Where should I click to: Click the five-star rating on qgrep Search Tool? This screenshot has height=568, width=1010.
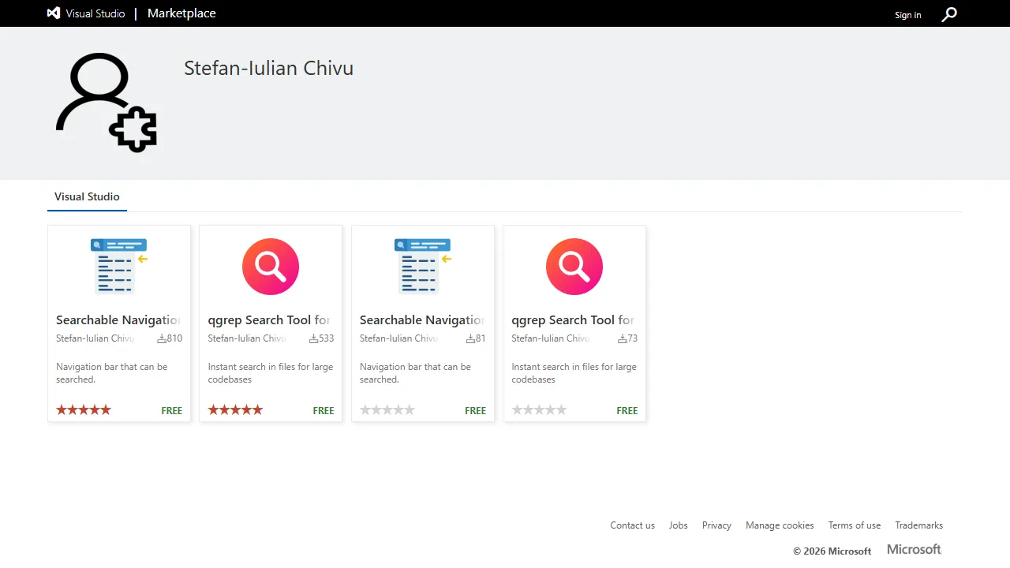click(x=235, y=409)
